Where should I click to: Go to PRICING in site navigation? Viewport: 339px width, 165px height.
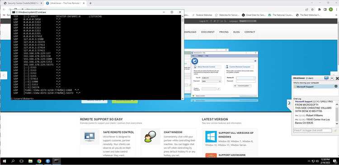224,32
